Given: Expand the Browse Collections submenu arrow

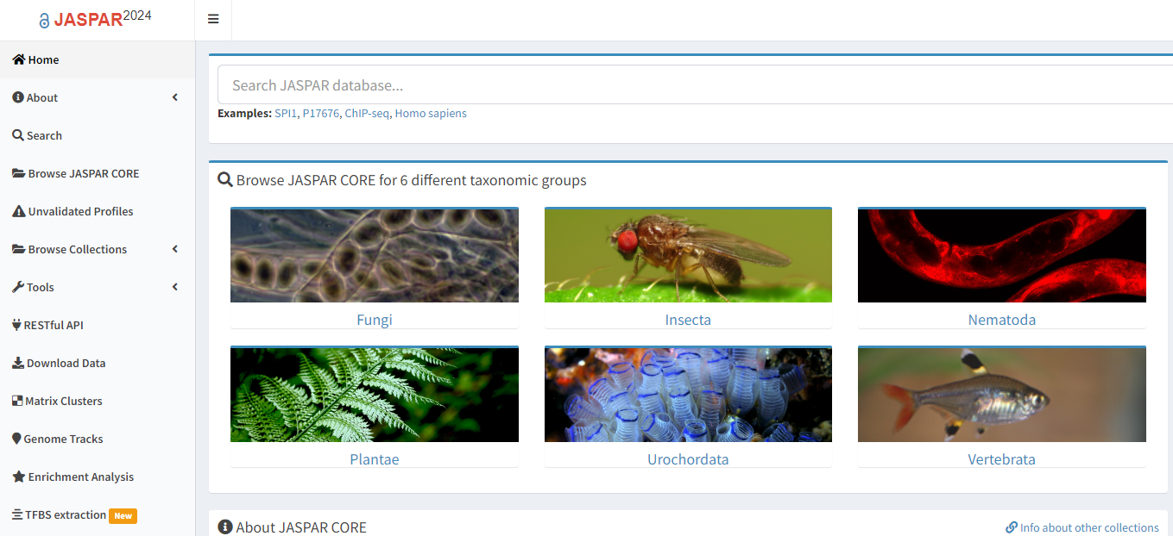Looking at the screenshot, I should tap(175, 249).
